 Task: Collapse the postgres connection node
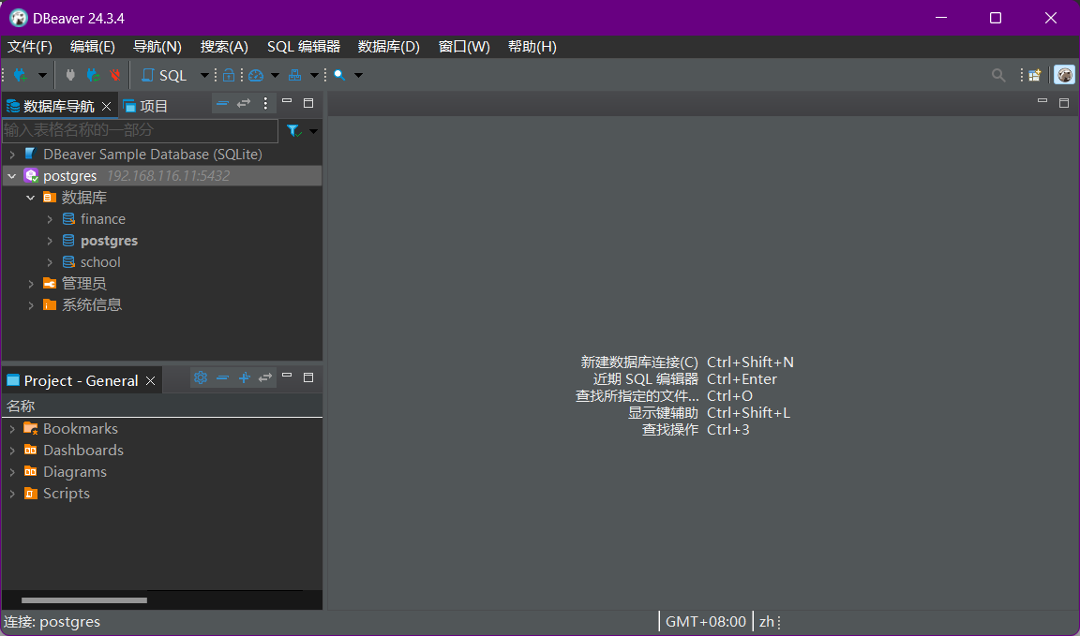click(x=11, y=176)
